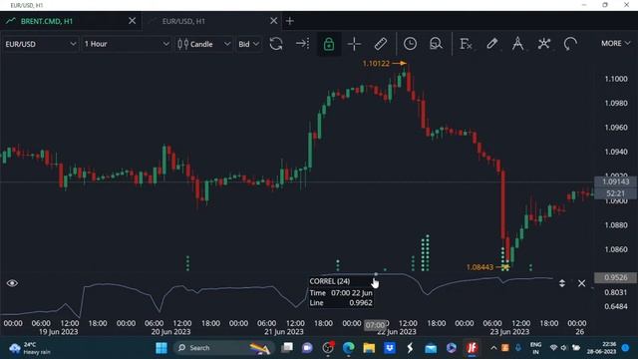Select the pattern lines tool
Image resolution: width=638 pixels, height=359 pixels.
coord(544,44)
